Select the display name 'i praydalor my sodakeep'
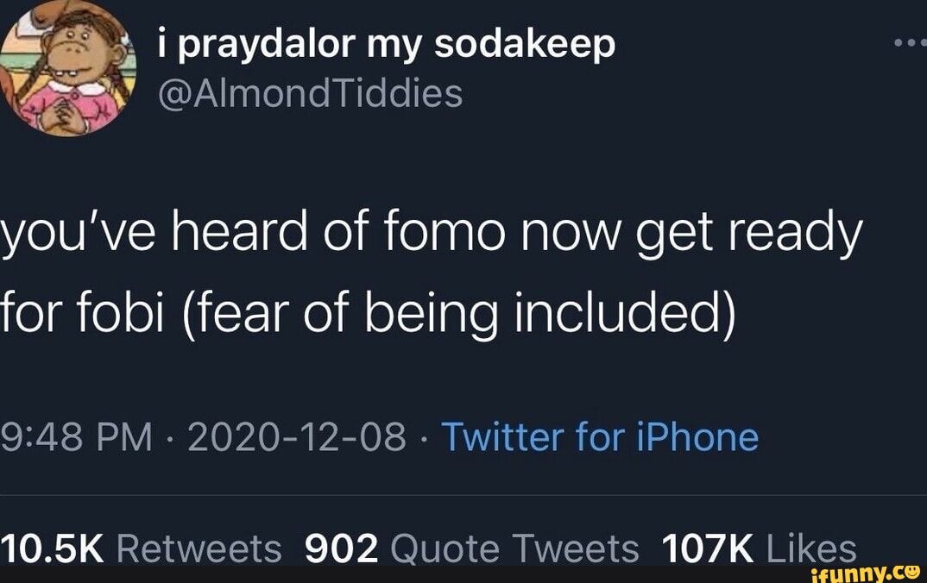 click(386, 45)
